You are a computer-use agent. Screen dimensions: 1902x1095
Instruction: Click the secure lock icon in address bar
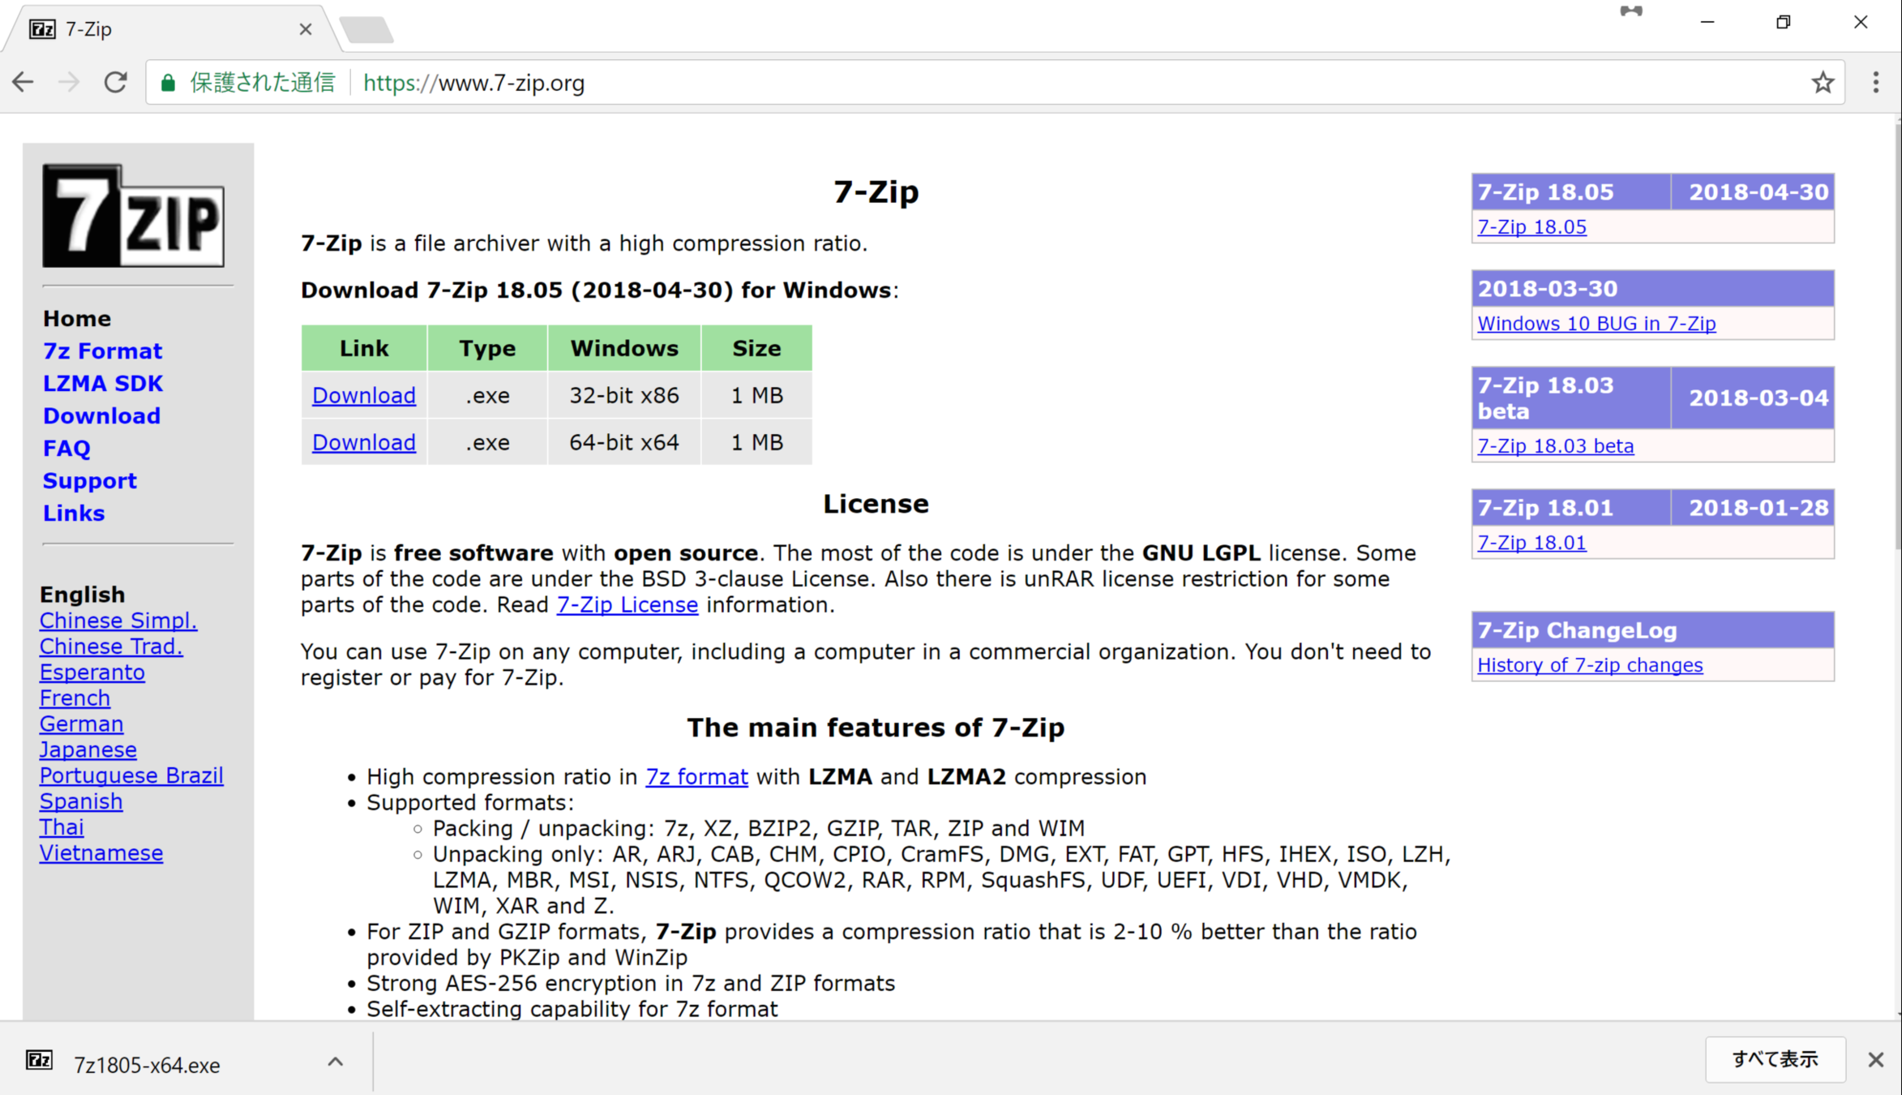pos(168,83)
